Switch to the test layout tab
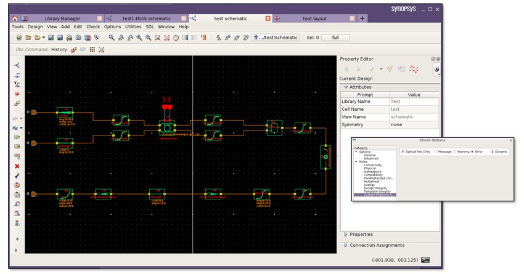 (x=314, y=18)
